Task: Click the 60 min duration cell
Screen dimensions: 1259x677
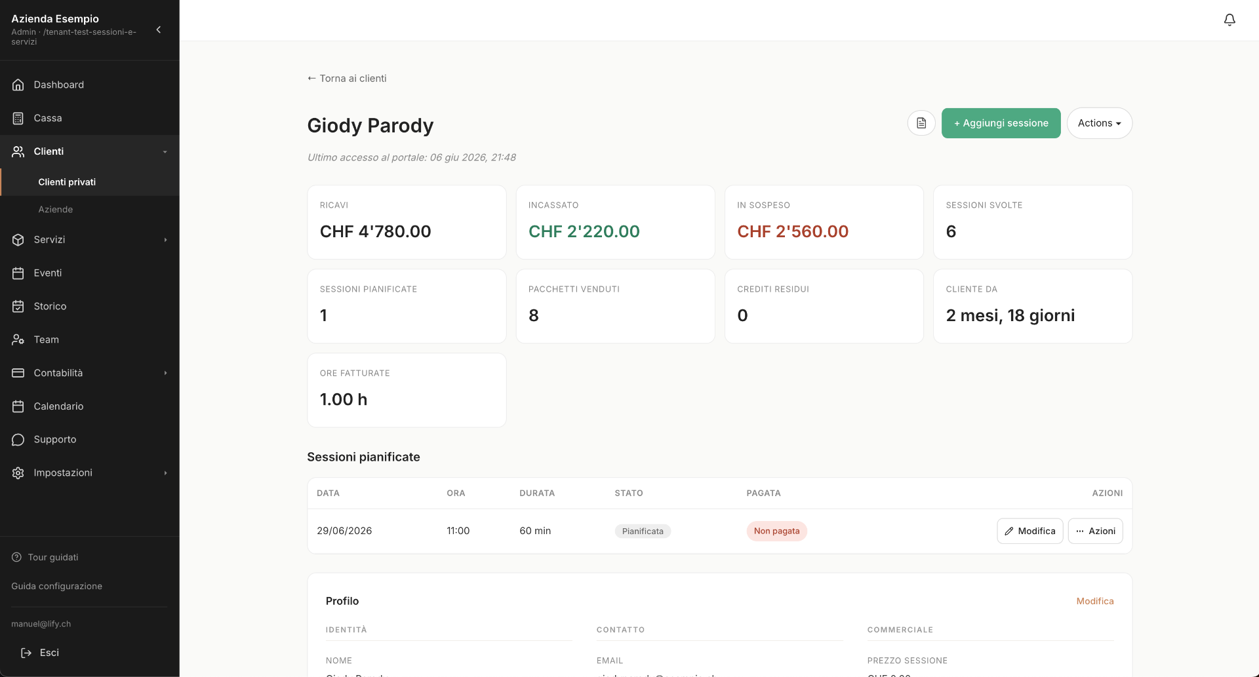Action: pyautogui.click(x=535, y=531)
